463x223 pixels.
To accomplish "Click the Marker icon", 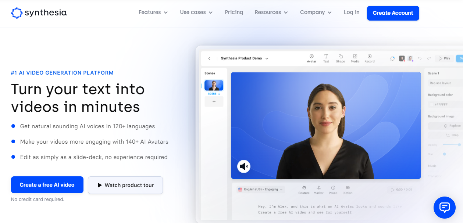I will (x=318, y=190).
